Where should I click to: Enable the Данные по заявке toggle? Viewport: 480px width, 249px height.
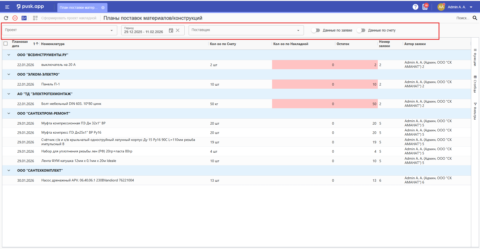[x=316, y=30]
